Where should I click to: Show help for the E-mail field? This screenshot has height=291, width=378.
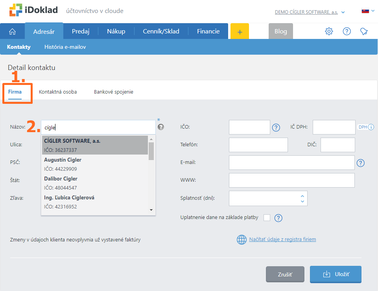[361, 163]
